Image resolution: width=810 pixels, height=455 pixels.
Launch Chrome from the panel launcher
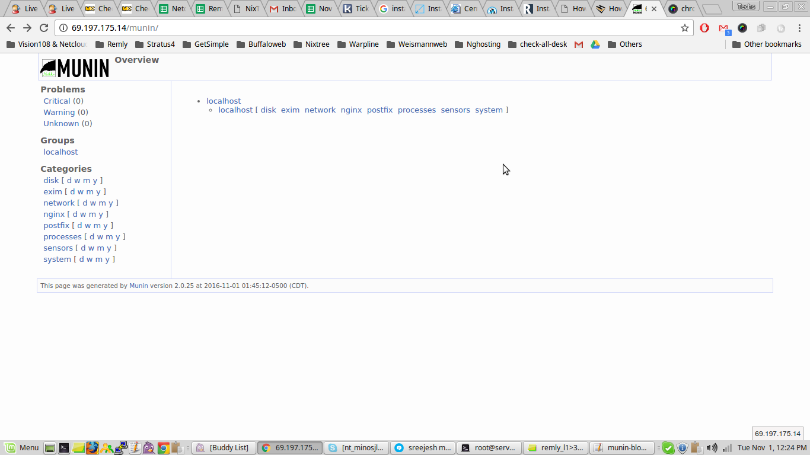click(163, 448)
